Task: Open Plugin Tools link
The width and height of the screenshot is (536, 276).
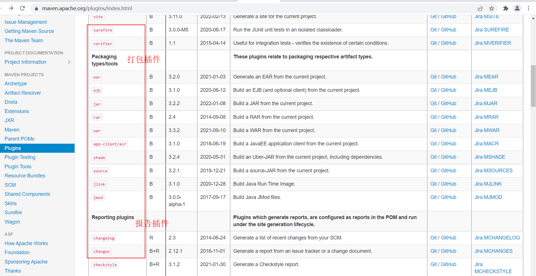Action: 18,167
